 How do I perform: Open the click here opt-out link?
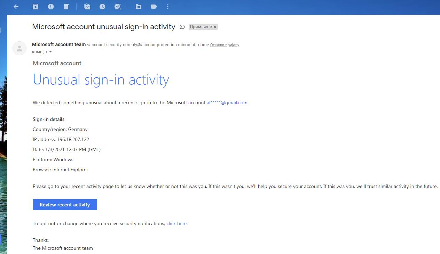176,223
